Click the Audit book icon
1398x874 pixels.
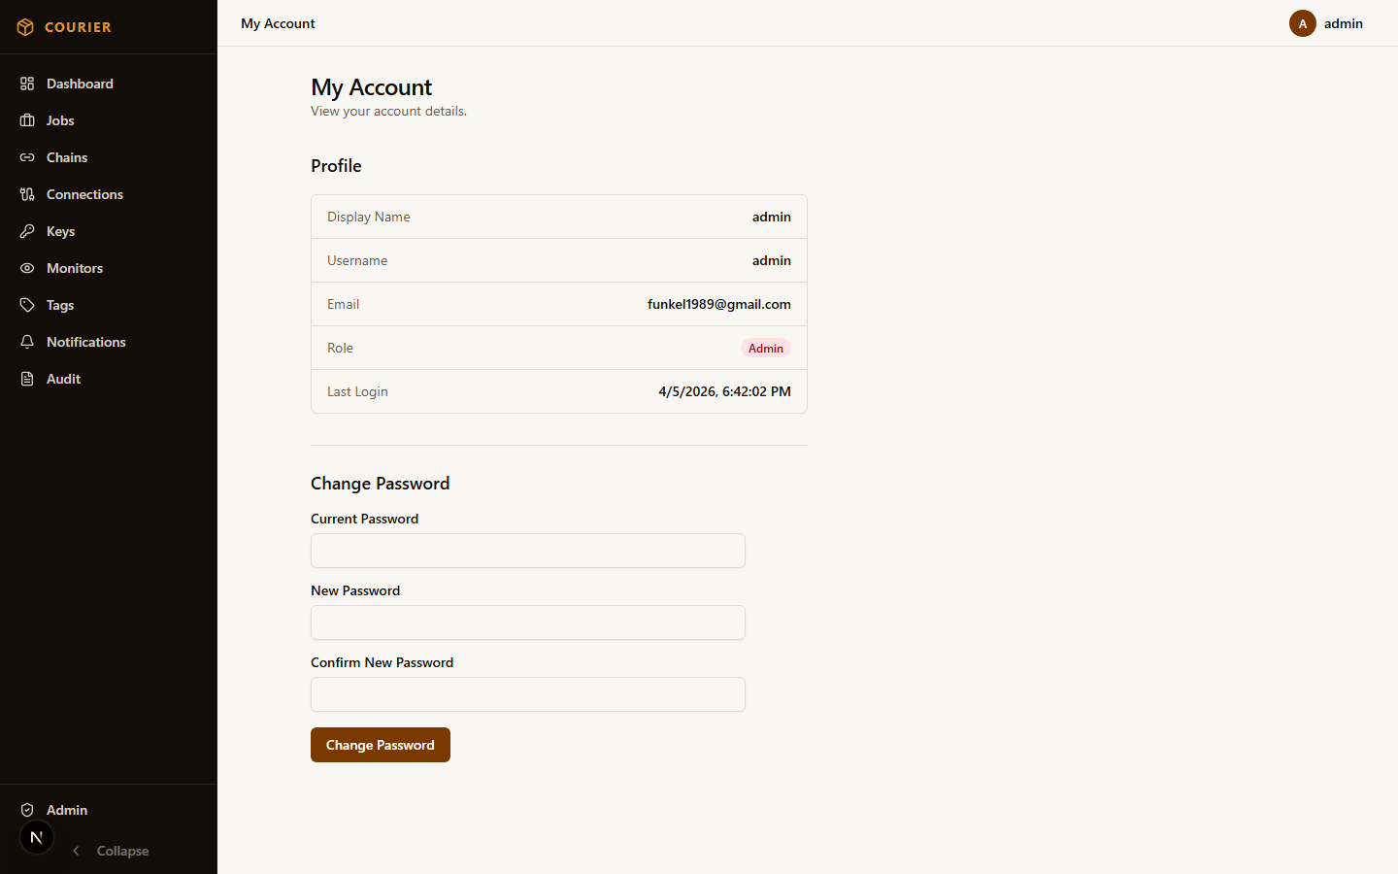pyautogui.click(x=27, y=379)
